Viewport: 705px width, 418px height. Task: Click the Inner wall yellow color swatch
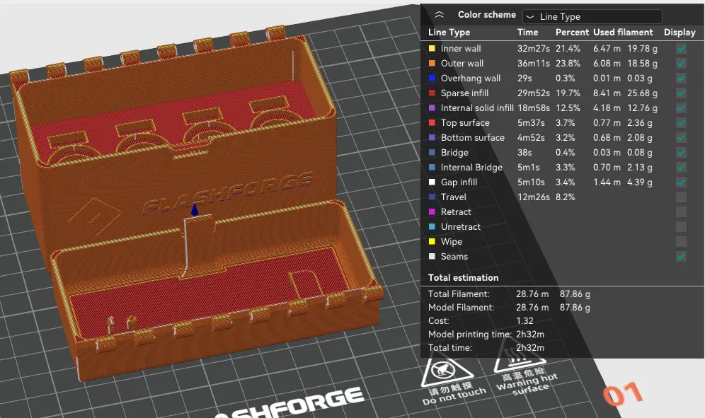pyautogui.click(x=432, y=49)
